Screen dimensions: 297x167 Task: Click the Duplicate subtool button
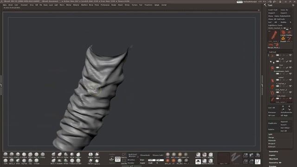pos(272,123)
